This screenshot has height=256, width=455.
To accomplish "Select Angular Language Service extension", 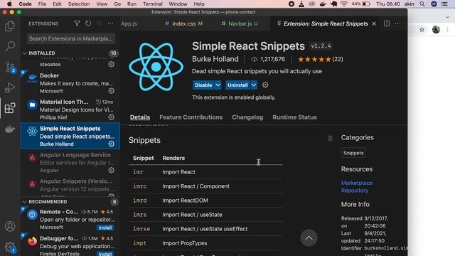I will [70, 163].
